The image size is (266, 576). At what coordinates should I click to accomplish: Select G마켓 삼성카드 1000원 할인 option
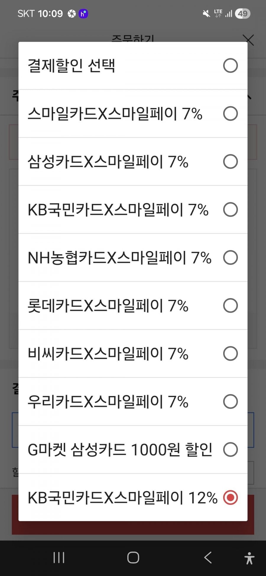coord(230,450)
